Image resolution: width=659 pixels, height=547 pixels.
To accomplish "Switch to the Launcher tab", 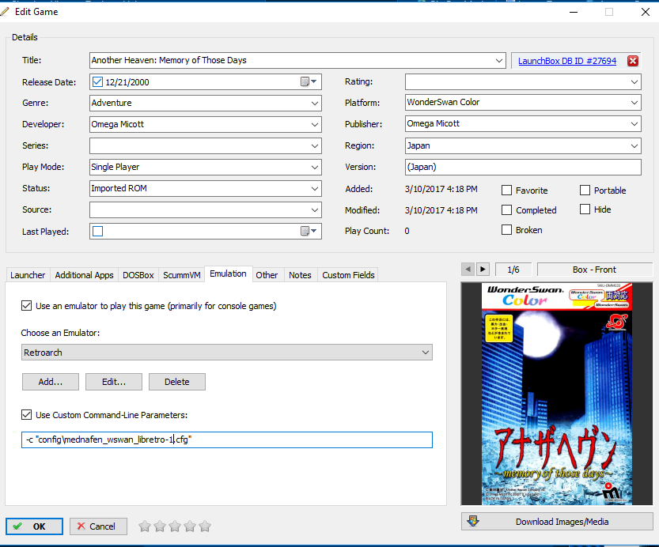I will 28,275.
